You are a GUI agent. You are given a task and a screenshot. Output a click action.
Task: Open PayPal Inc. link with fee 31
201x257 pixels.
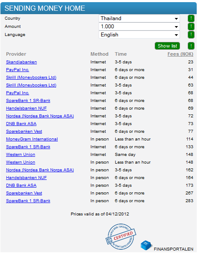pyautogui.click(x=18, y=70)
